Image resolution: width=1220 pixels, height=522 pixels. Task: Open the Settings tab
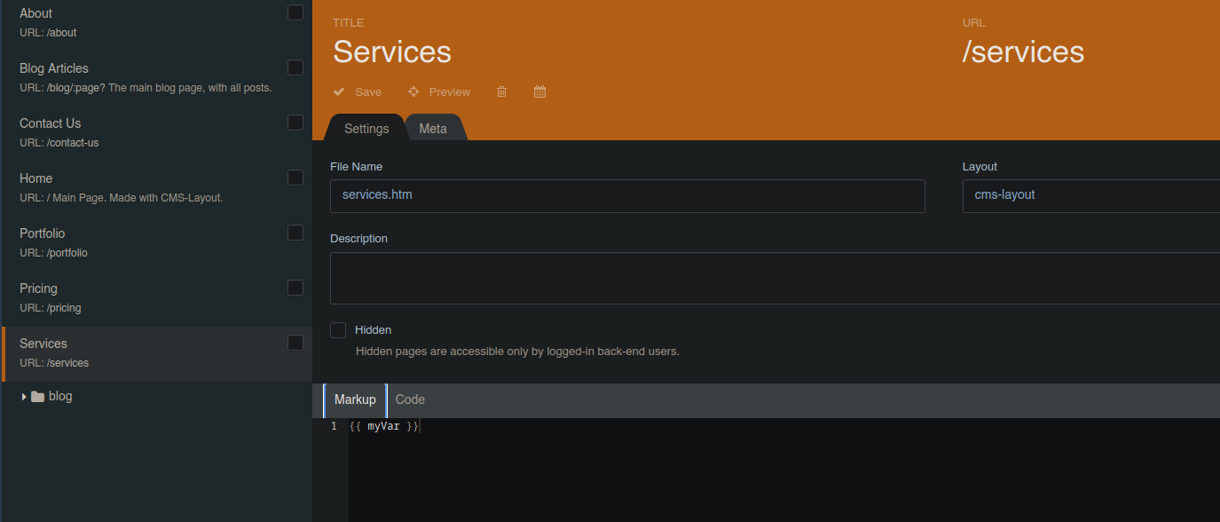[x=366, y=129]
